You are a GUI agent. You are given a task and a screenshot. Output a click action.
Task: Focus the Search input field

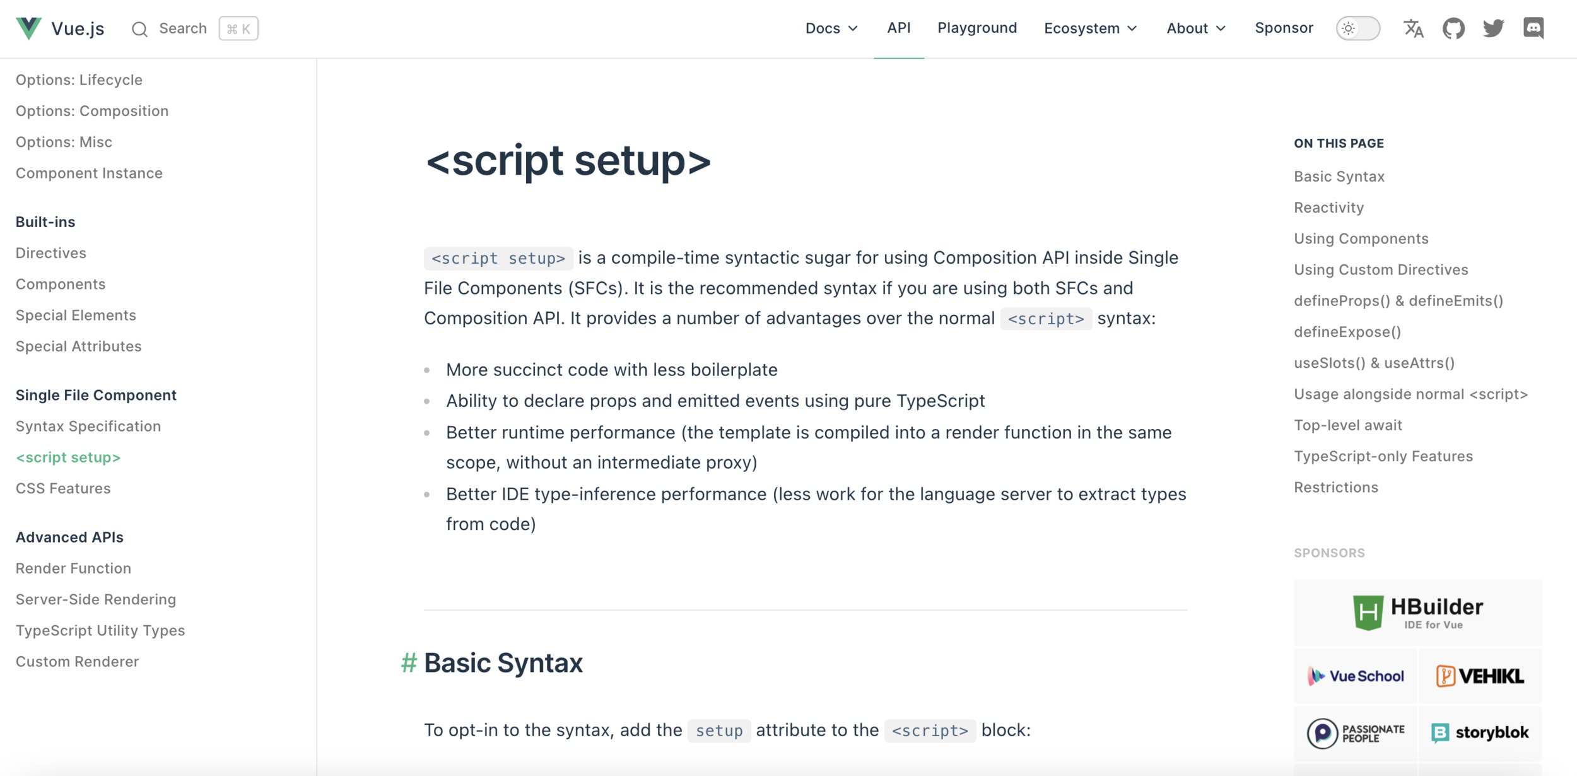click(x=183, y=28)
